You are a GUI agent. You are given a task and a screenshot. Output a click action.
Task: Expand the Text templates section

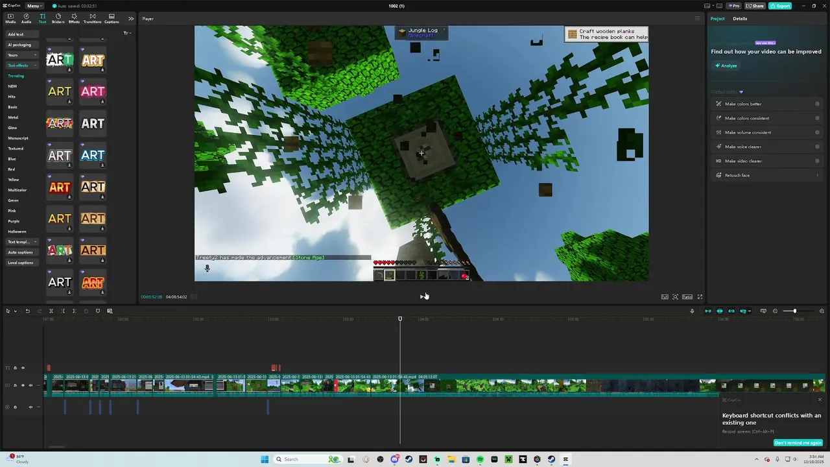22,242
